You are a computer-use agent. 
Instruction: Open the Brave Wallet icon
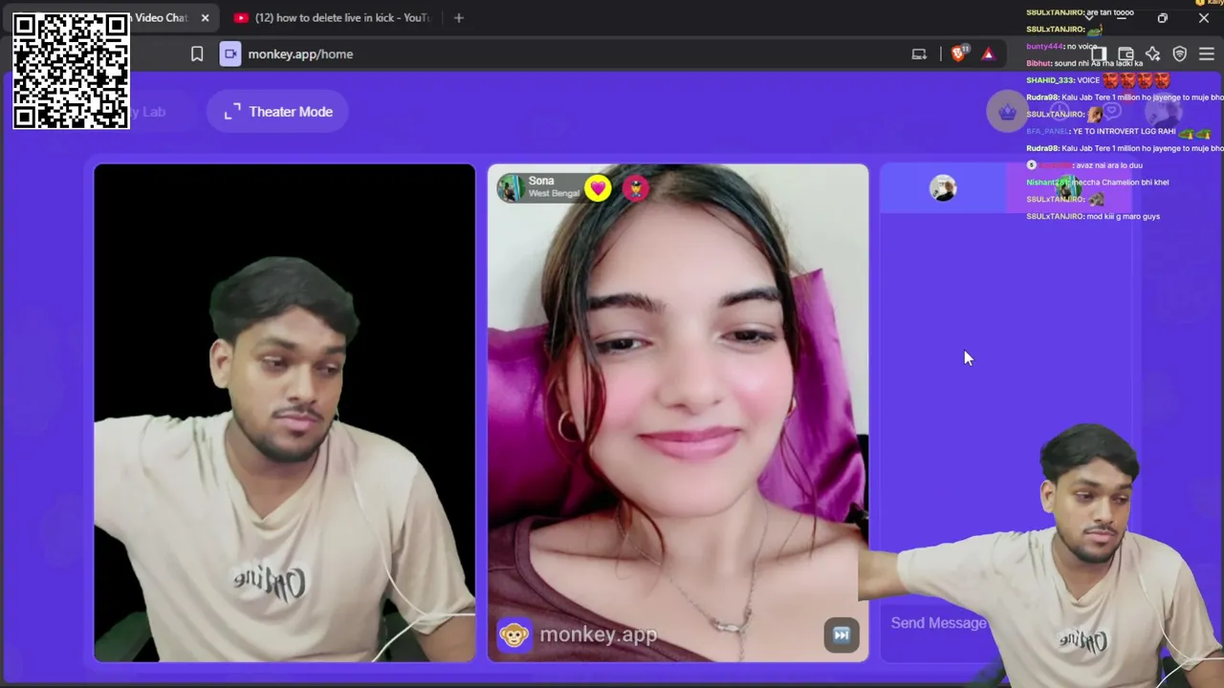click(x=1126, y=54)
